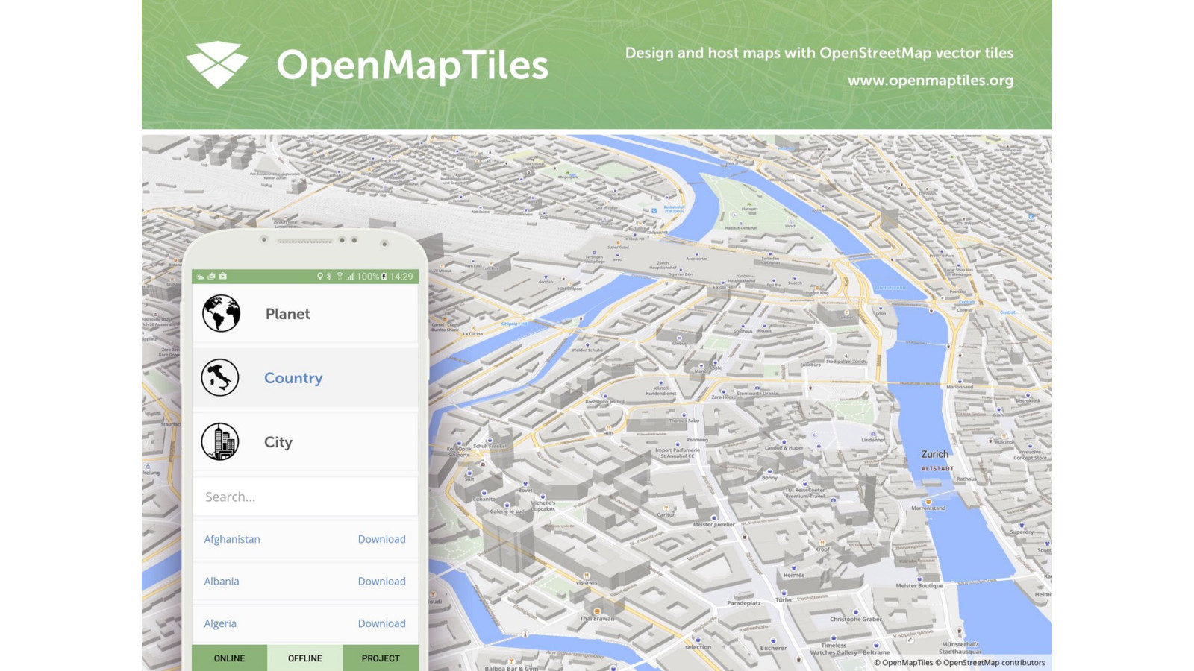
Task: Switch to the ONLINE tab
Action: coord(230,658)
